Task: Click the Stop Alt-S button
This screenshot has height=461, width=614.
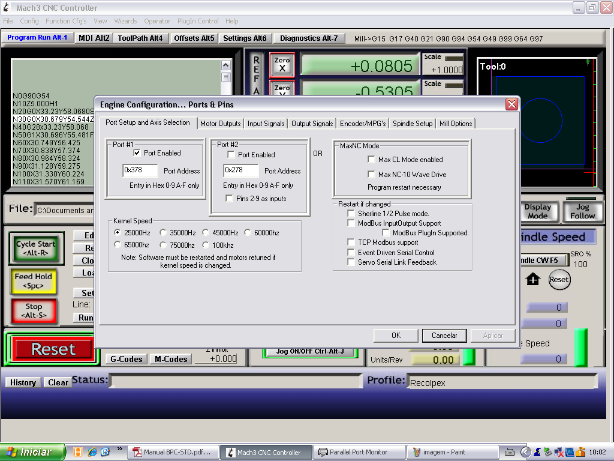Action: point(34,310)
